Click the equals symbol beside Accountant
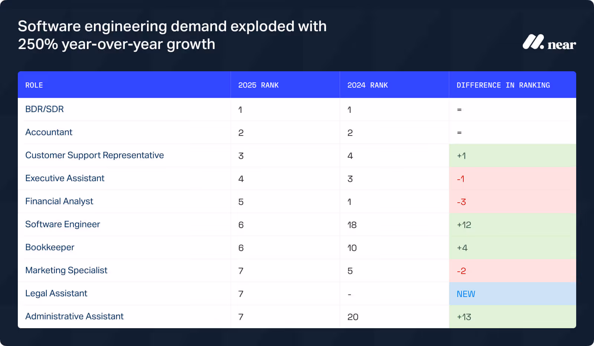 pos(460,133)
